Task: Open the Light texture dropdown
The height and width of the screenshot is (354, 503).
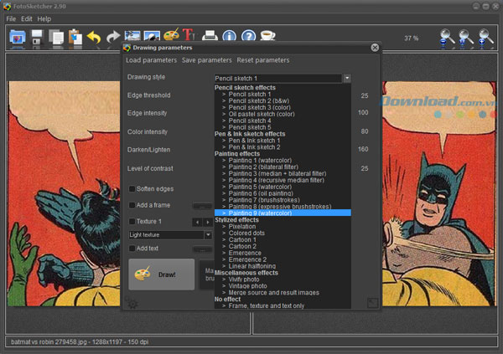Action: coord(208,235)
